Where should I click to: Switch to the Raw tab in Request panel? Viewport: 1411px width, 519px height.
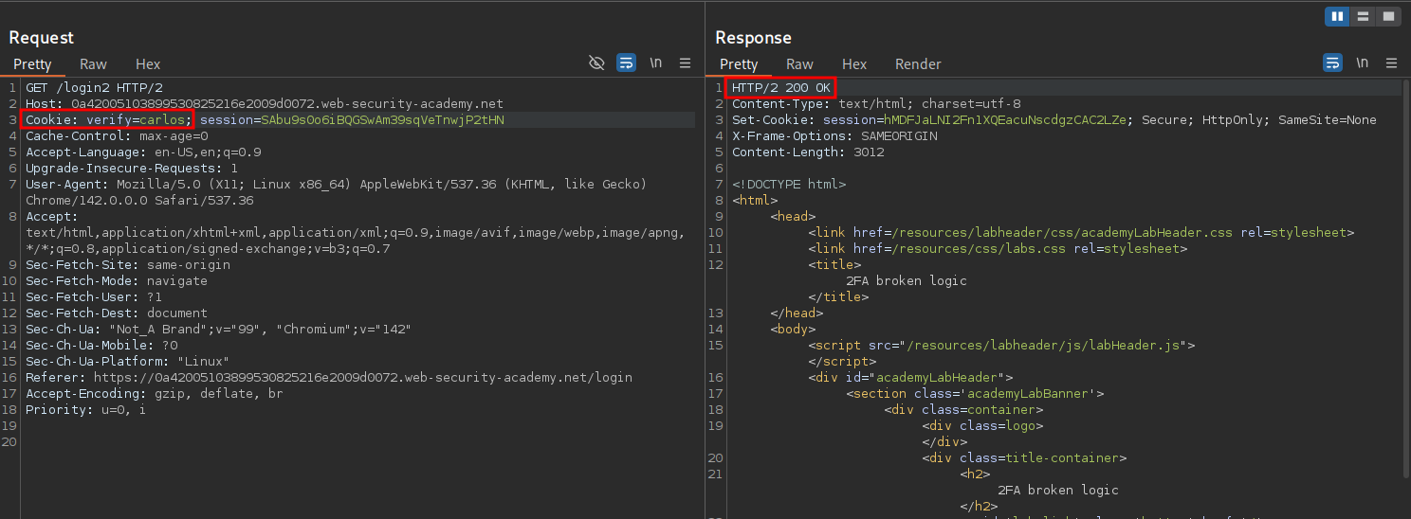tap(93, 64)
